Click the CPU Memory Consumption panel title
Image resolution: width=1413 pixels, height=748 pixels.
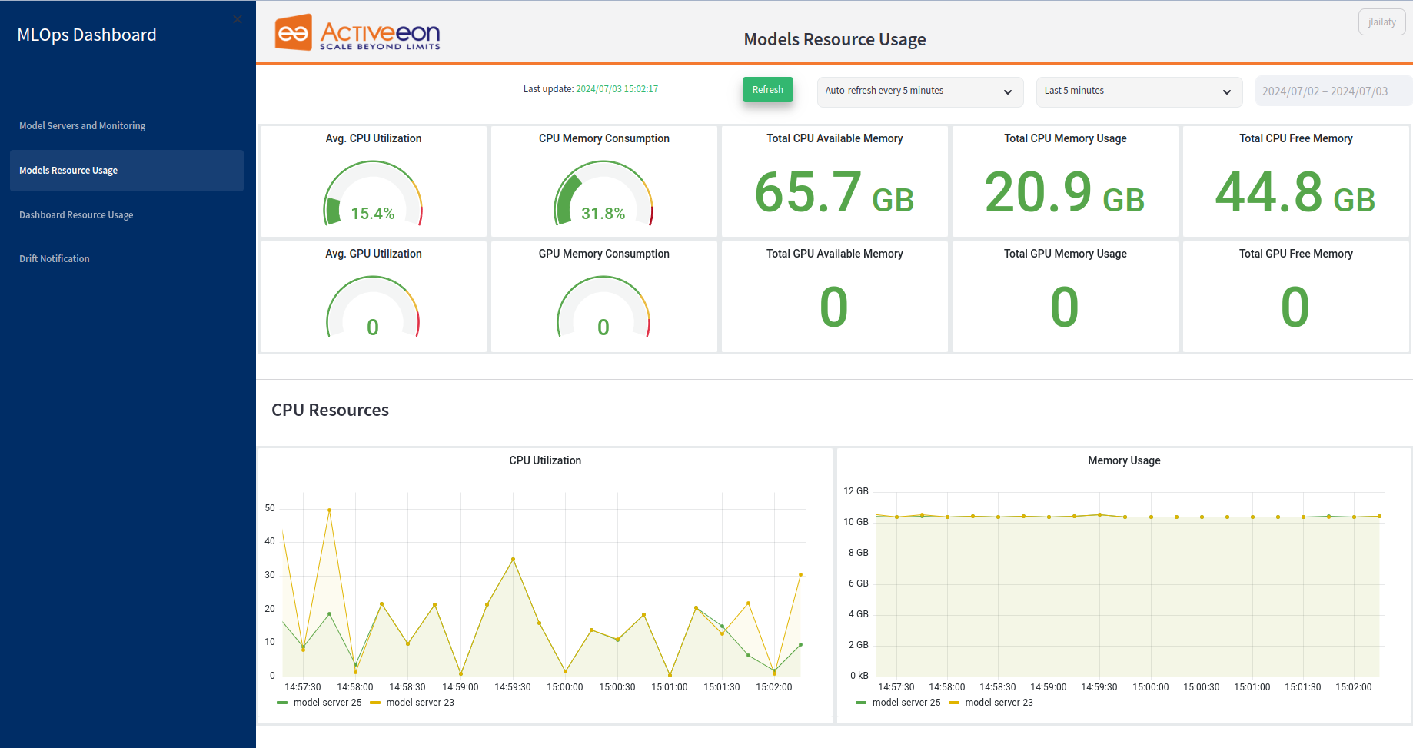click(604, 138)
